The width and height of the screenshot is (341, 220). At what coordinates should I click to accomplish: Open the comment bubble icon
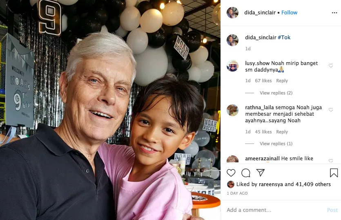coord(246,173)
